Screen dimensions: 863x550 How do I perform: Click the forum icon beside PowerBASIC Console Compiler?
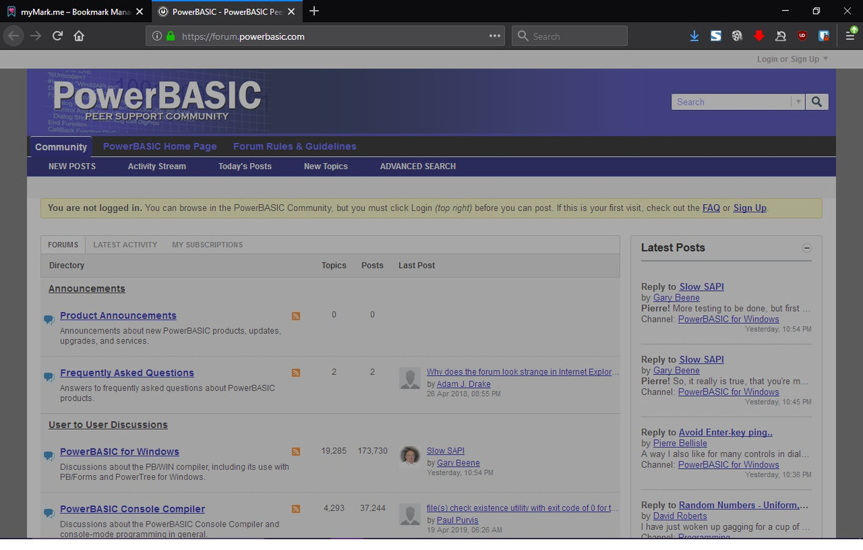click(49, 513)
